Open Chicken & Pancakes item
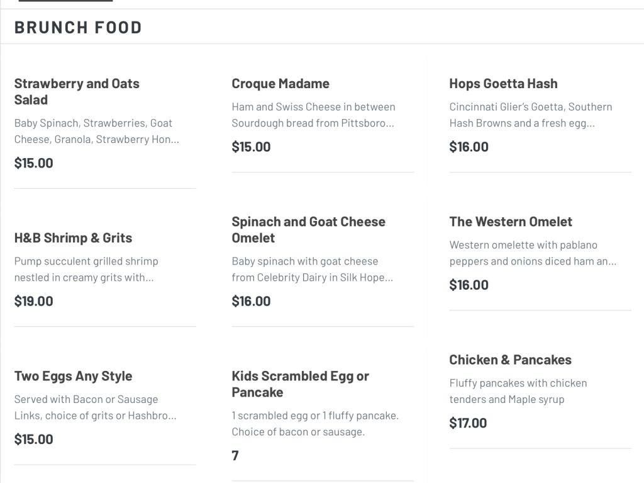Viewport: 644px width, 483px height. (x=510, y=360)
